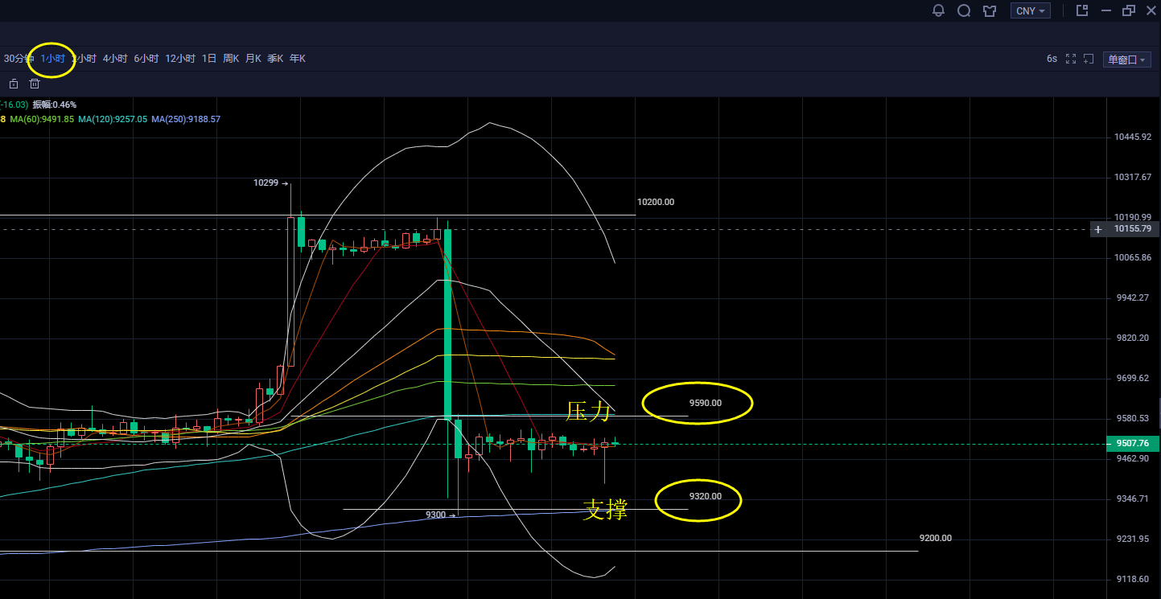Image resolution: width=1161 pixels, height=599 pixels.
Task: Select the 压力 resistance annotation text
Action: [x=588, y=412]
